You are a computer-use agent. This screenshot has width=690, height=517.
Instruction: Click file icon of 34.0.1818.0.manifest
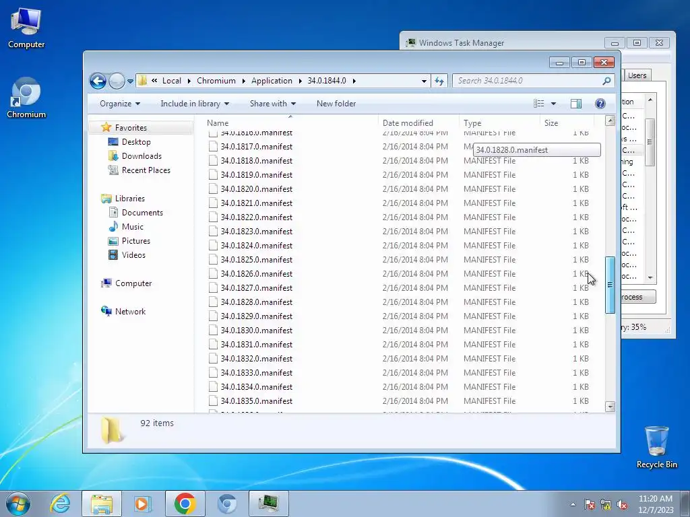(213, 161)
